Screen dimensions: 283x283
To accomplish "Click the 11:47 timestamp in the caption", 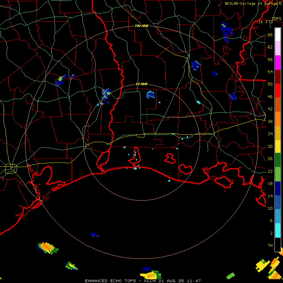I will [194, 281].
